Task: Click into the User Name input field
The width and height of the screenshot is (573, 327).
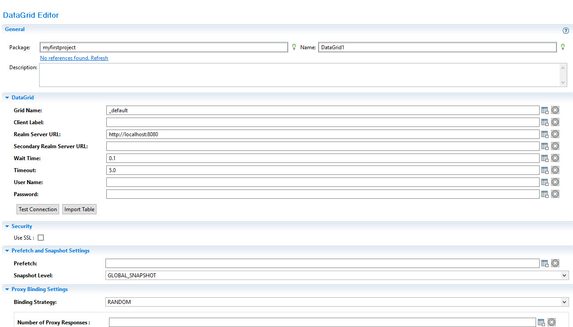Action: 323,182
